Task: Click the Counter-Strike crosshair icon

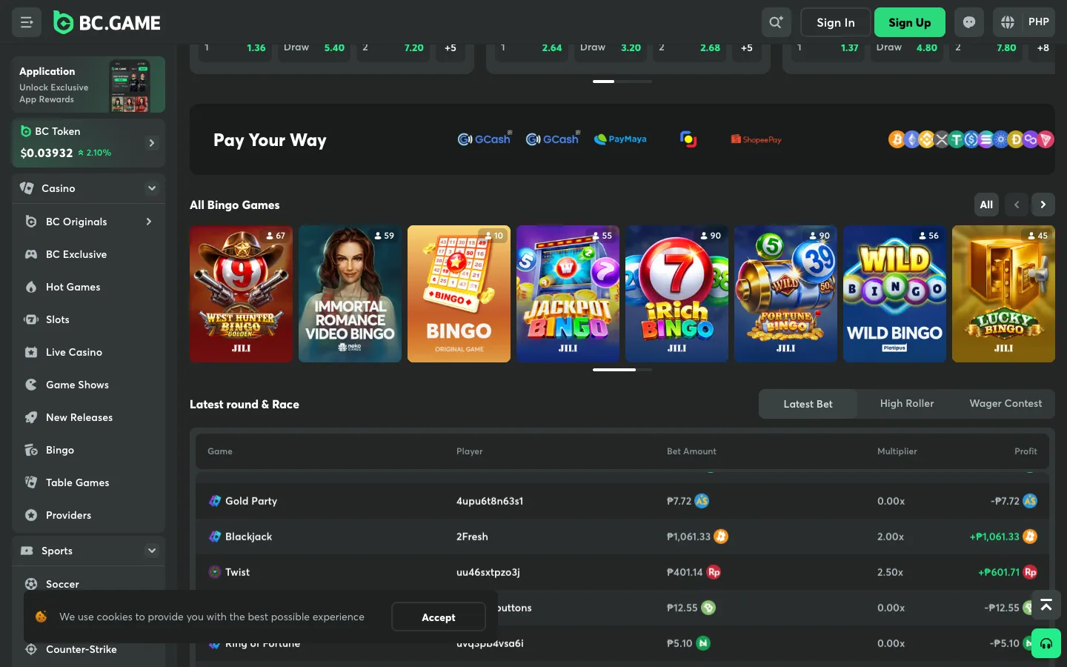Action: coord(31,649)
